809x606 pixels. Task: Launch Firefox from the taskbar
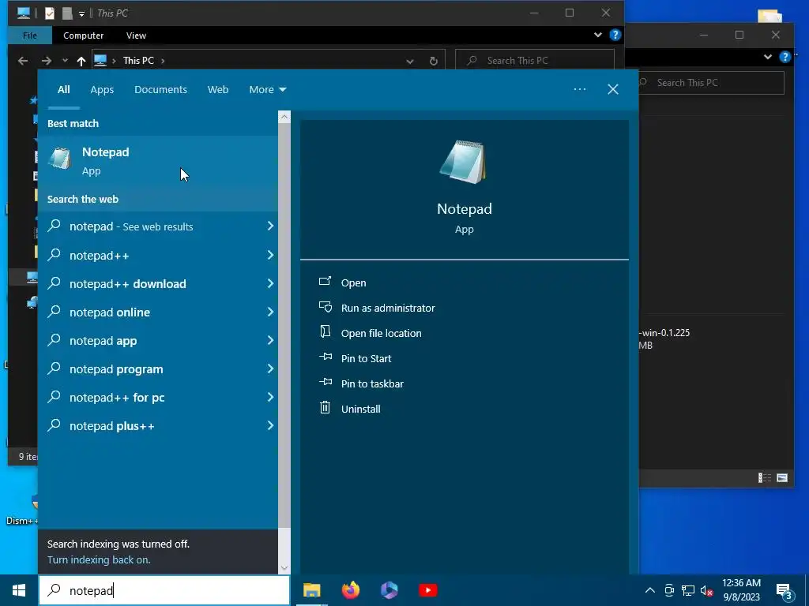coord(350,590)
